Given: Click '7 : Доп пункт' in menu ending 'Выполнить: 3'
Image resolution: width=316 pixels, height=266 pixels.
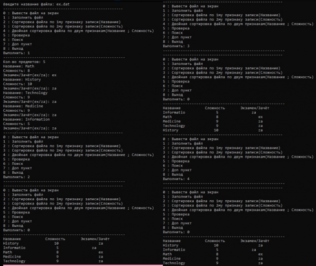Looking at the screenshot, I should [177, 37].
